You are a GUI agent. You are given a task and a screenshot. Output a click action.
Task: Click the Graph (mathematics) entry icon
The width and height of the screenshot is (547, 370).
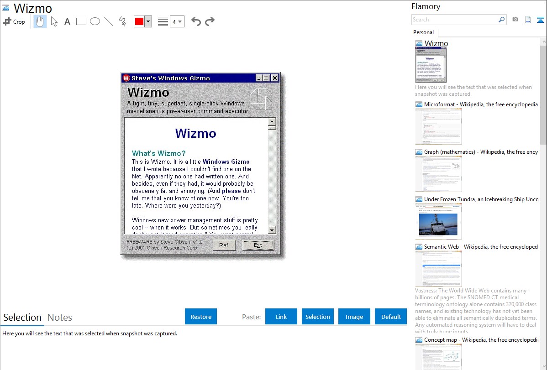(419, 152)
